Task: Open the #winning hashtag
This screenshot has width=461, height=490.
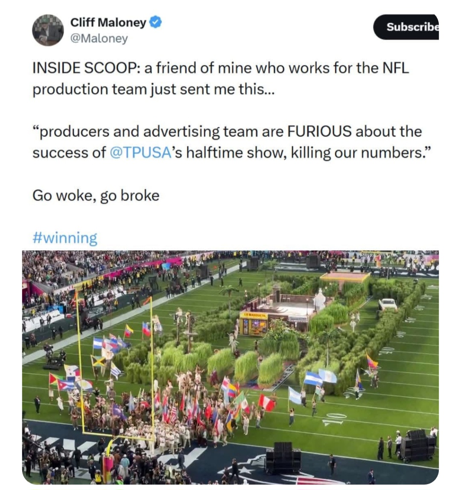Action: [x=65, y=238]
